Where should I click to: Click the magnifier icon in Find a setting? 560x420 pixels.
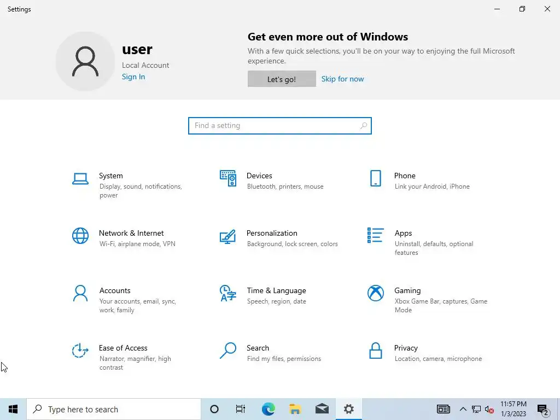pos(364,126)
